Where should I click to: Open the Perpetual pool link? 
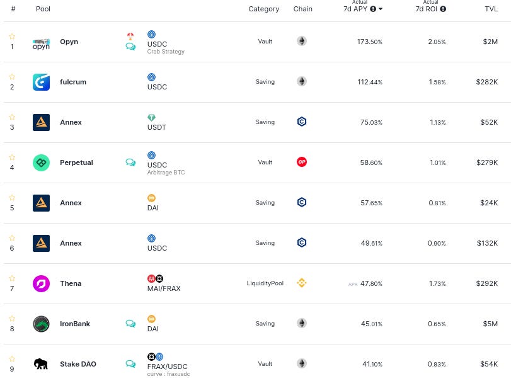pyautogui.click(x=76, y=162)
